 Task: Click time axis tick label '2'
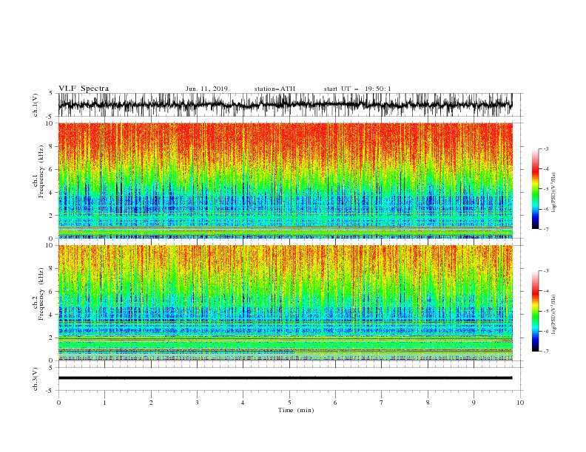tap(151, 403)
